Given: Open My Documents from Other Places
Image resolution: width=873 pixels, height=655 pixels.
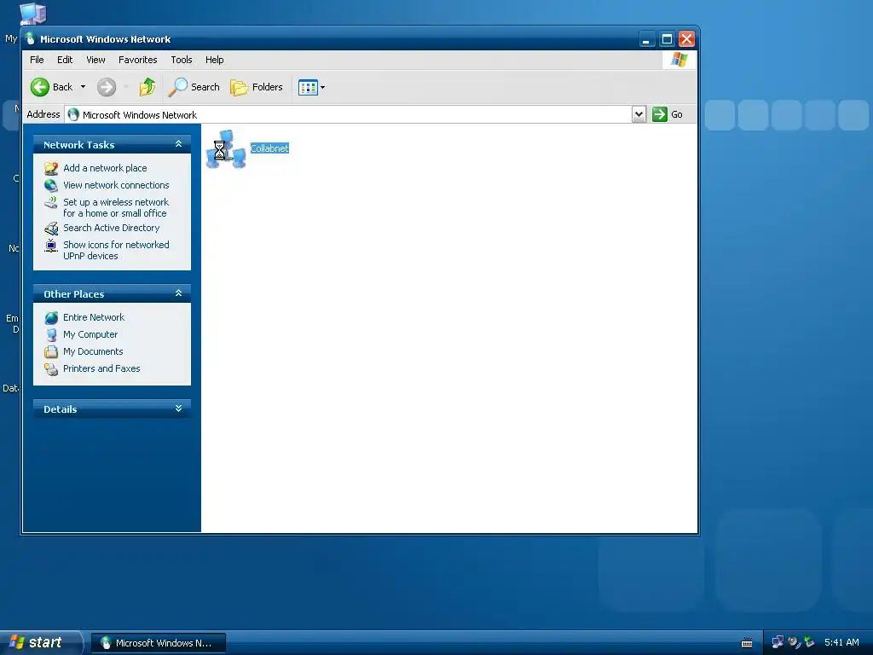Looking at the screenshot, I should pos(93,351).
